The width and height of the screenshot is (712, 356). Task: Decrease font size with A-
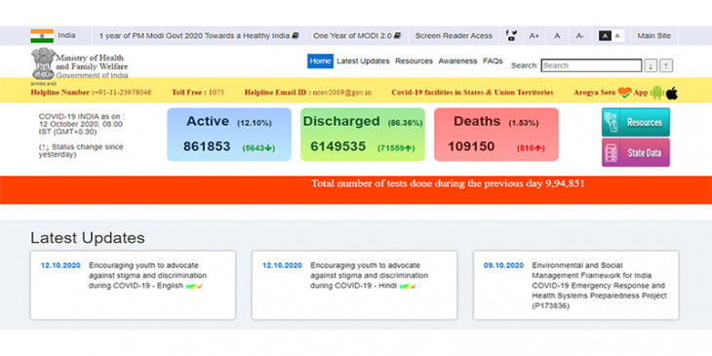(x=580, y=36)
